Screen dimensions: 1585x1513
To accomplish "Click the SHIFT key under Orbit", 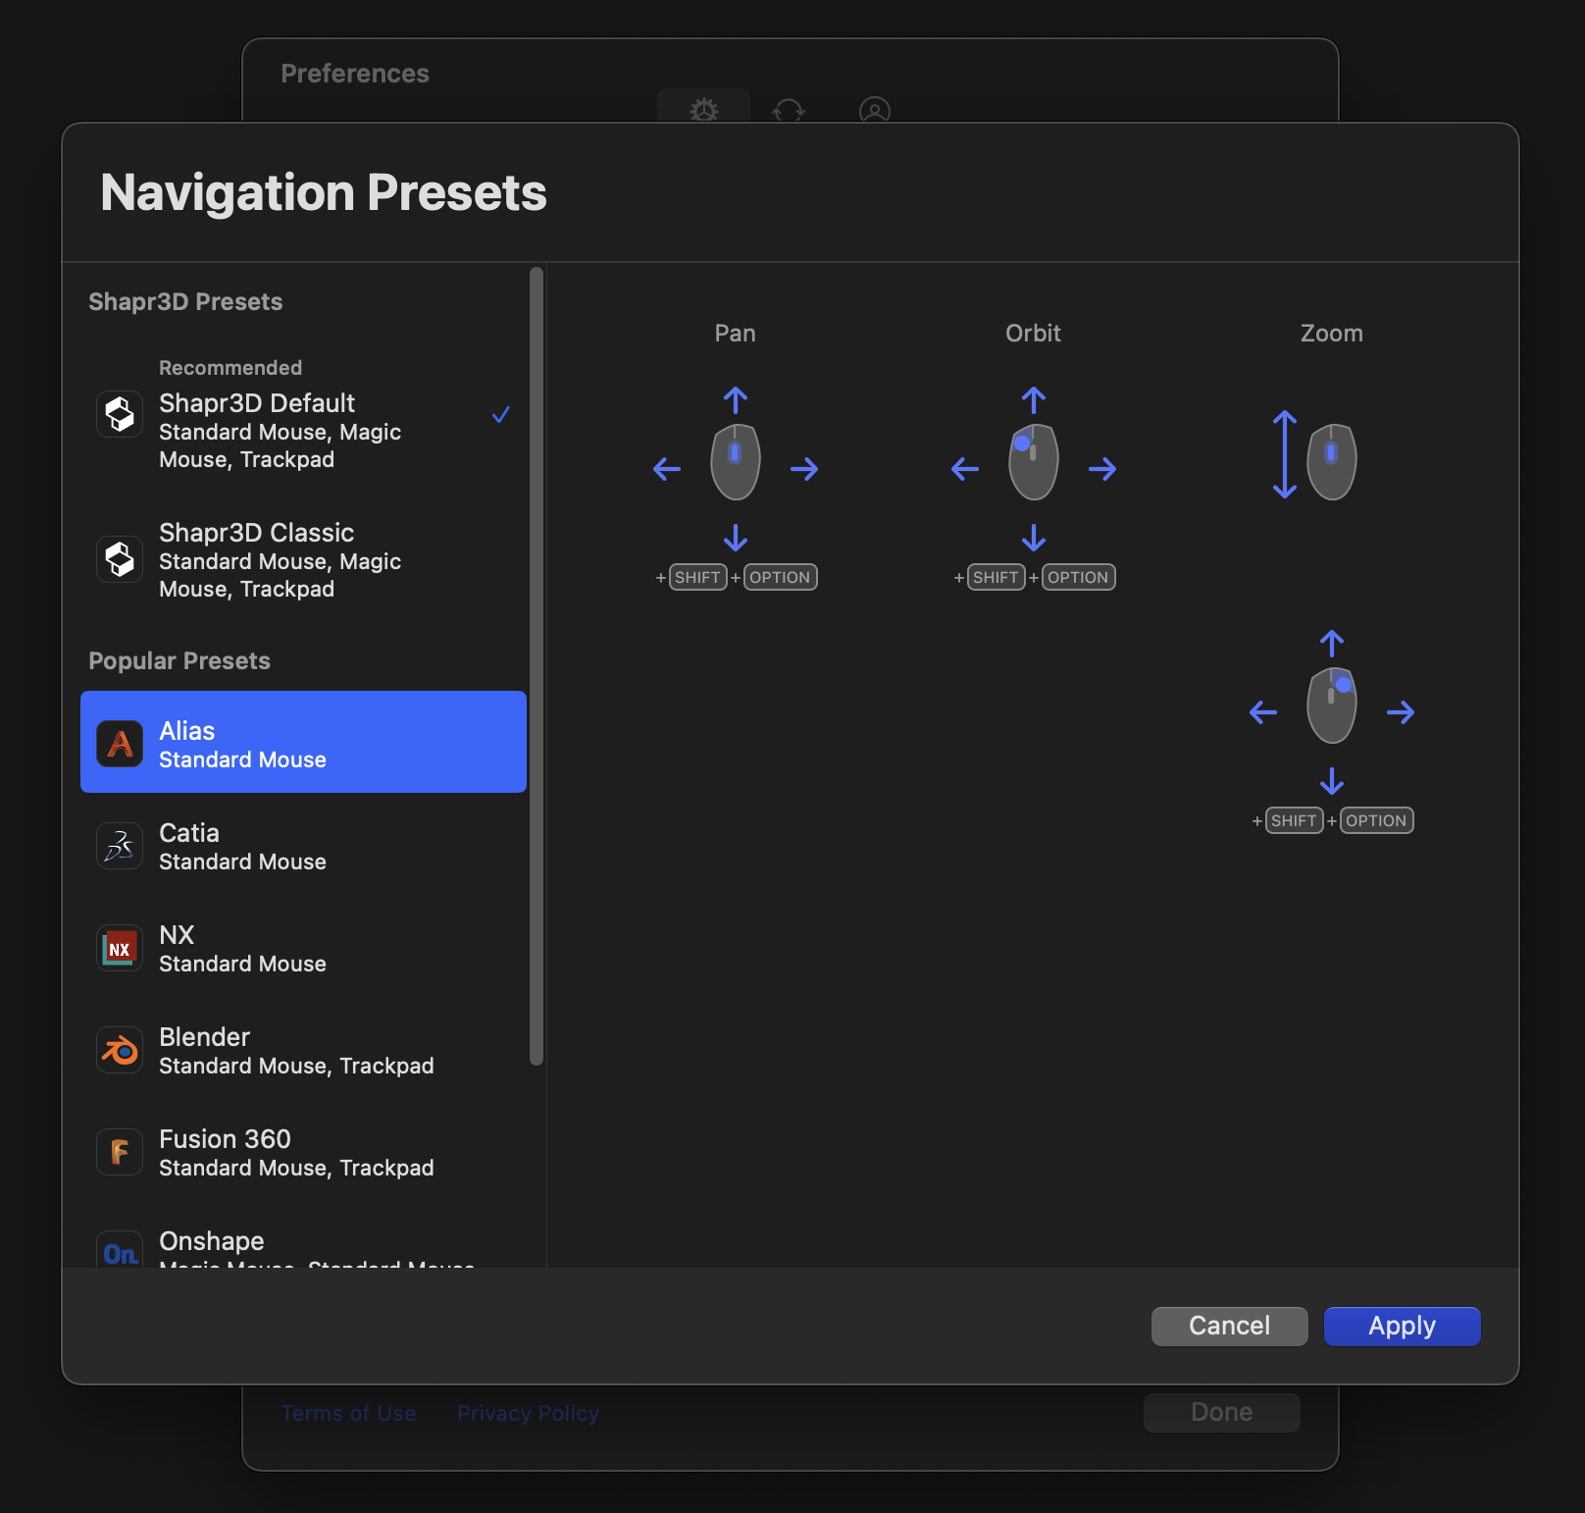I will [997, 577].
